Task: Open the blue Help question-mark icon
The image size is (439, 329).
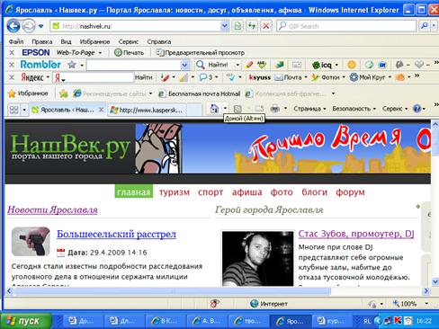Action: [417, 109]
